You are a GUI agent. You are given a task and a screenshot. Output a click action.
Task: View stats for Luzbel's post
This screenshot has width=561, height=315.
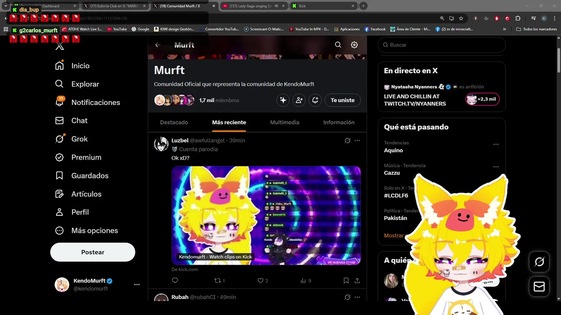[x=305, y=280]
